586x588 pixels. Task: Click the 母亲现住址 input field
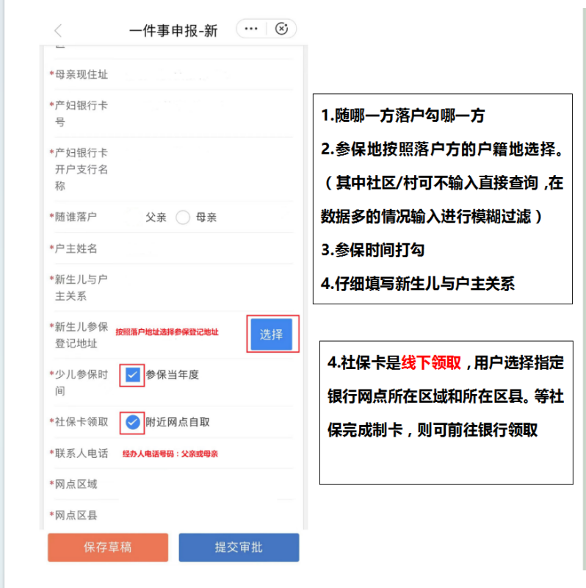point(206,75)
